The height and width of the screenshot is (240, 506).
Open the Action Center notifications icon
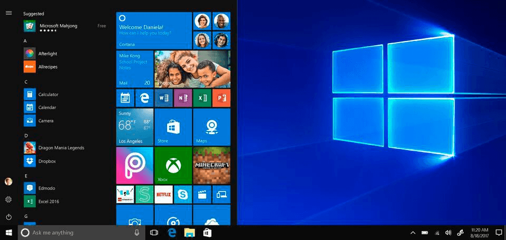(499, 233)
